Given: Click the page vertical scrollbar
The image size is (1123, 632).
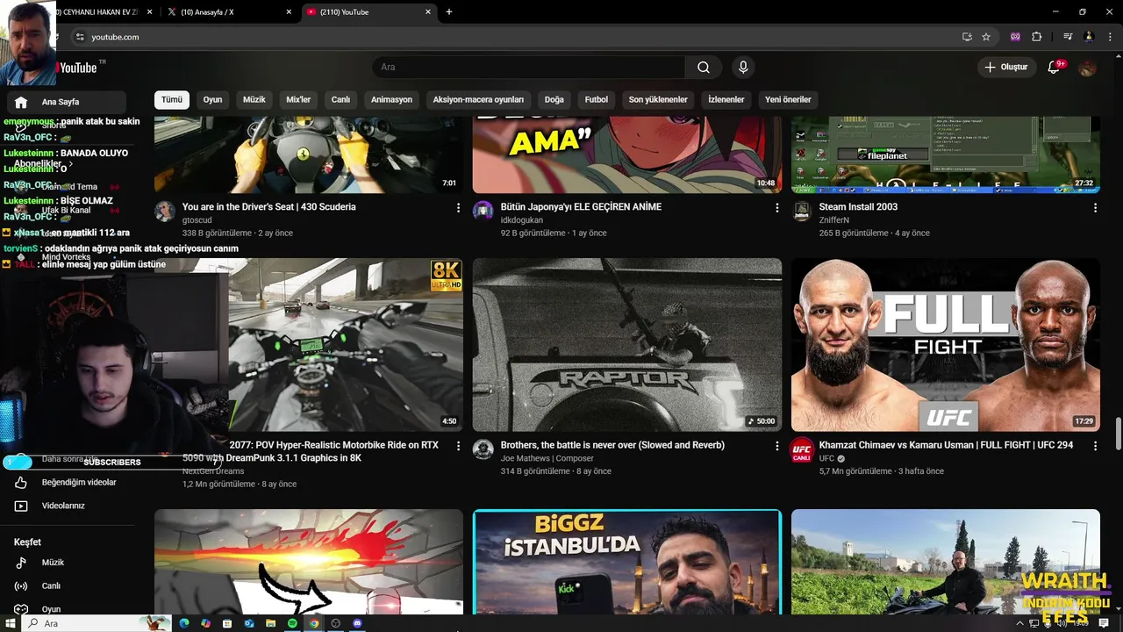Looking at the screenshot, I should point(1118,434).
